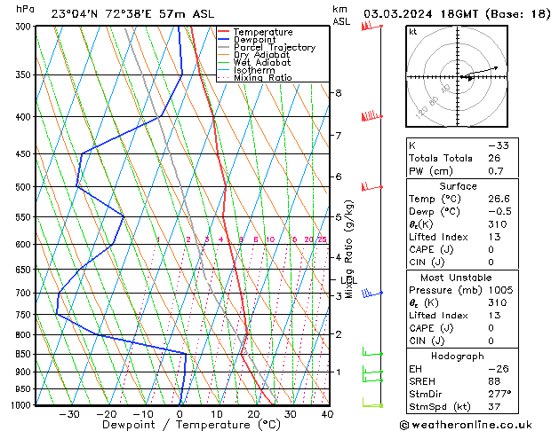The image size is (559, 431).
Task: Click the Surface Dewp value -0.5
Action: tap(499, 212)
